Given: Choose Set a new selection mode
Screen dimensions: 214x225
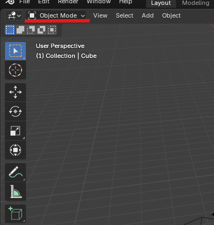Looking at the screenshot, I should click(x=10, y=30).
